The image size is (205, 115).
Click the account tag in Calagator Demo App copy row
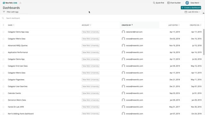(91, 32)
